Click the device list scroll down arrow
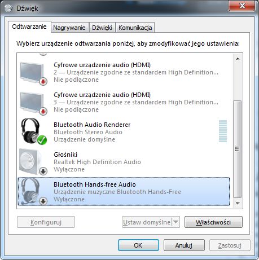Screen dimensions: 259x260 [x=238, y=203]
